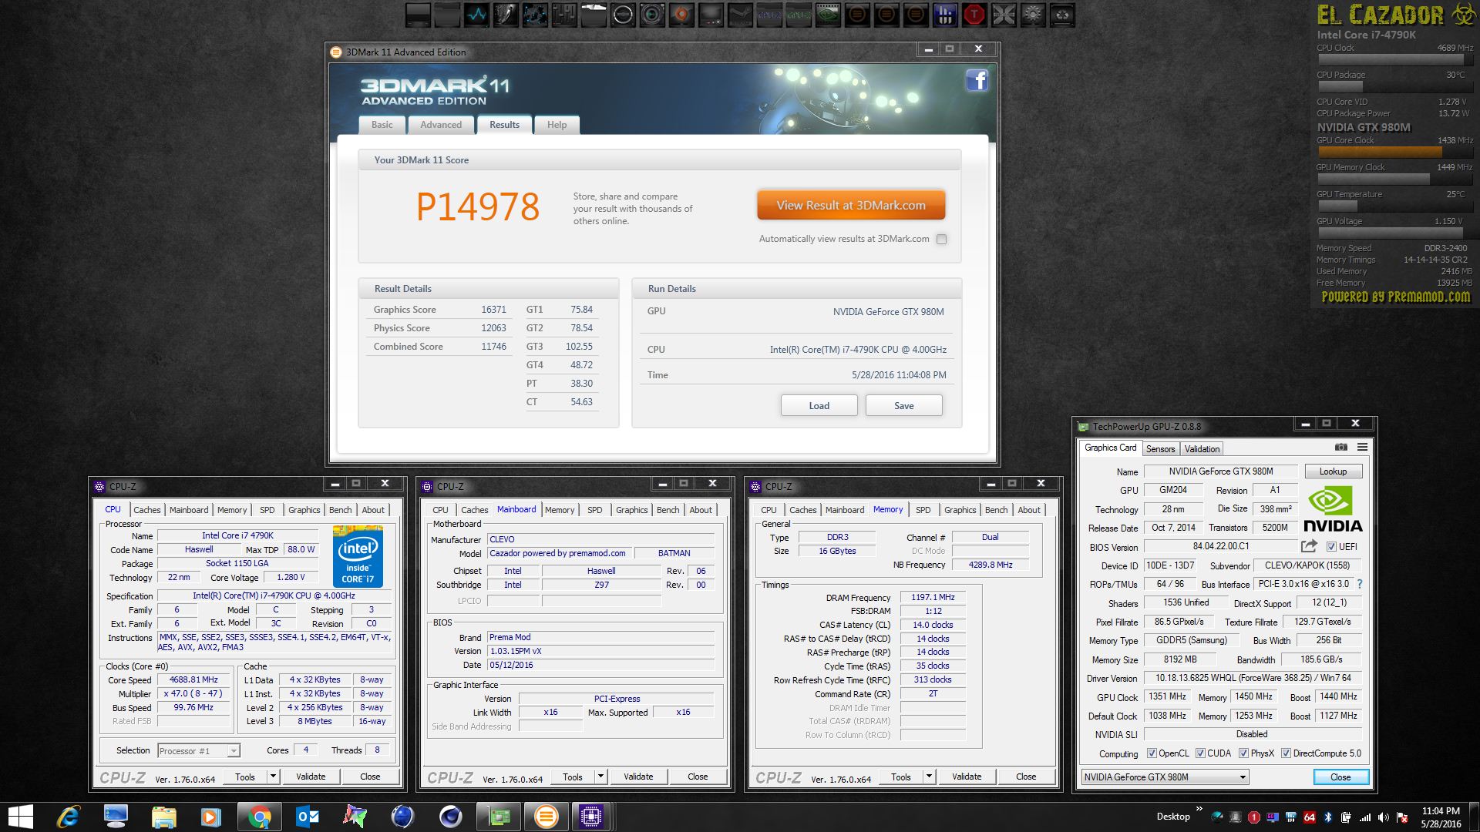Open Google Chrome from the taskbar
Viewport: 1480px width, 832px height.
260,817
